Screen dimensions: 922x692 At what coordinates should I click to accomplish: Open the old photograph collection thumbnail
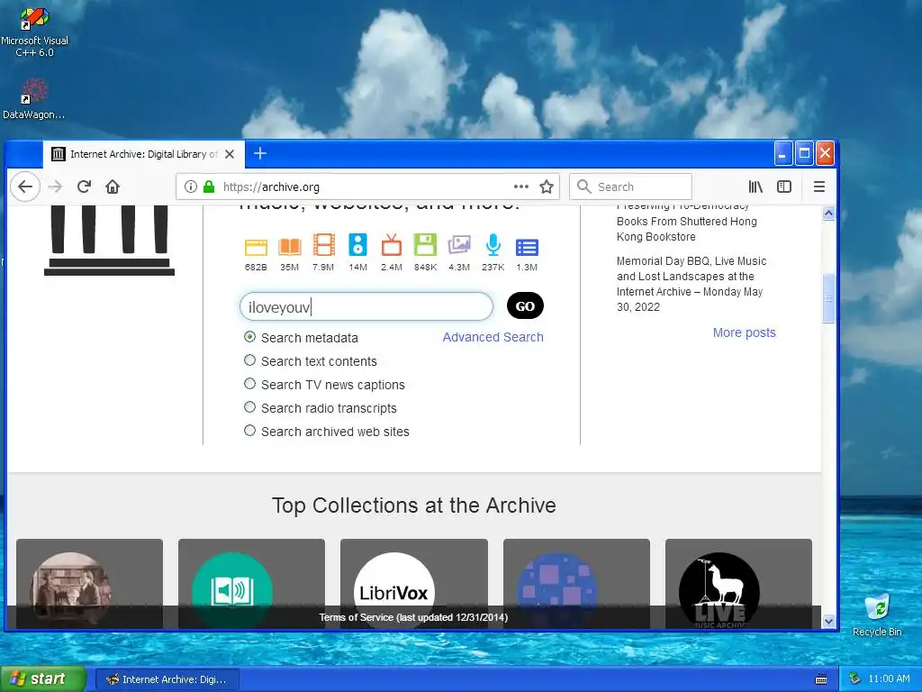(x=89, y=584)
